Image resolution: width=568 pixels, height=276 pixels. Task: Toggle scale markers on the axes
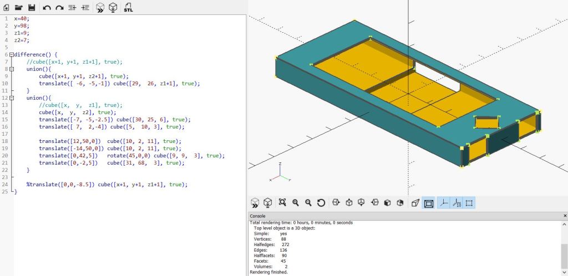[457, 203]
